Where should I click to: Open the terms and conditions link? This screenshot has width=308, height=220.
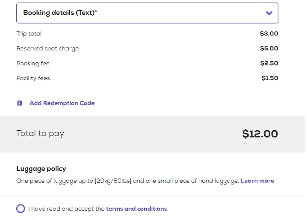136,208
